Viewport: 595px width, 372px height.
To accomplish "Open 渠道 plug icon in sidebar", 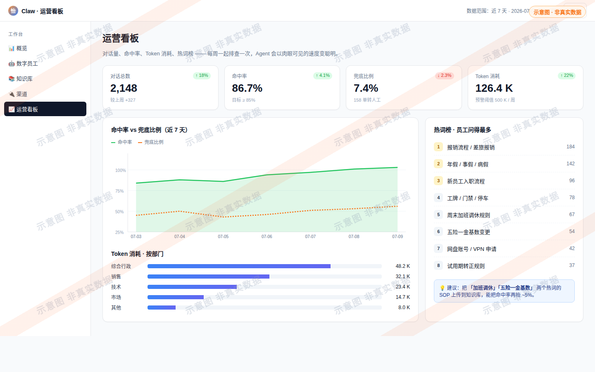I will [12, 94].
